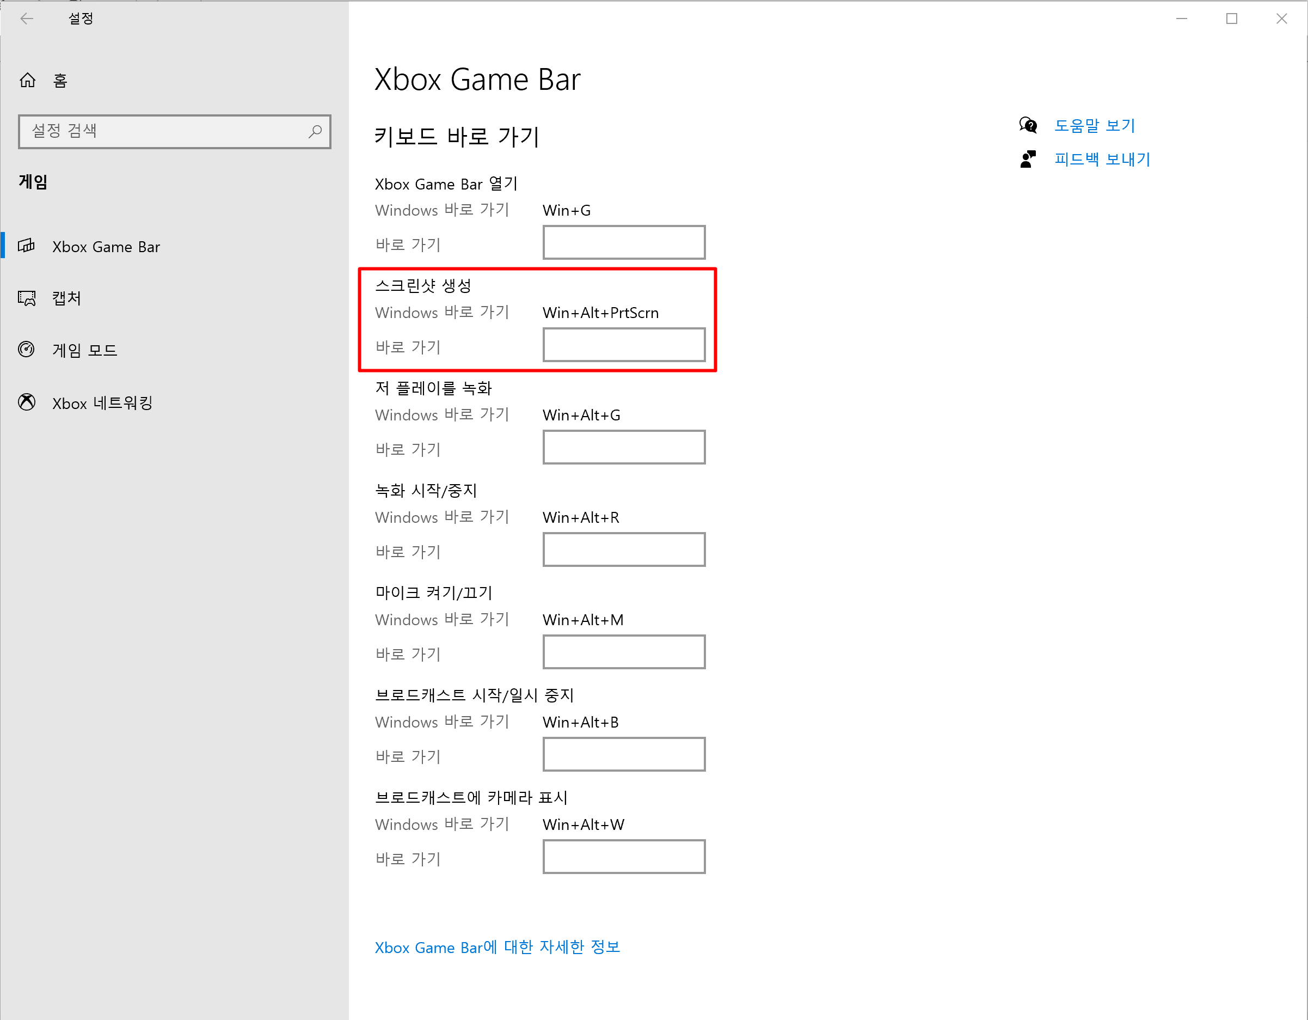Click shortcut field for Xbox Game Bar 열기
The width and height of the screenshot is (1308, 1020).
623,243
